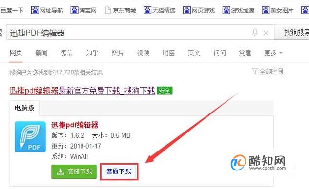309x189 pixels.
Task: Switch to the 问问 tab
Action: coord(220,53)
